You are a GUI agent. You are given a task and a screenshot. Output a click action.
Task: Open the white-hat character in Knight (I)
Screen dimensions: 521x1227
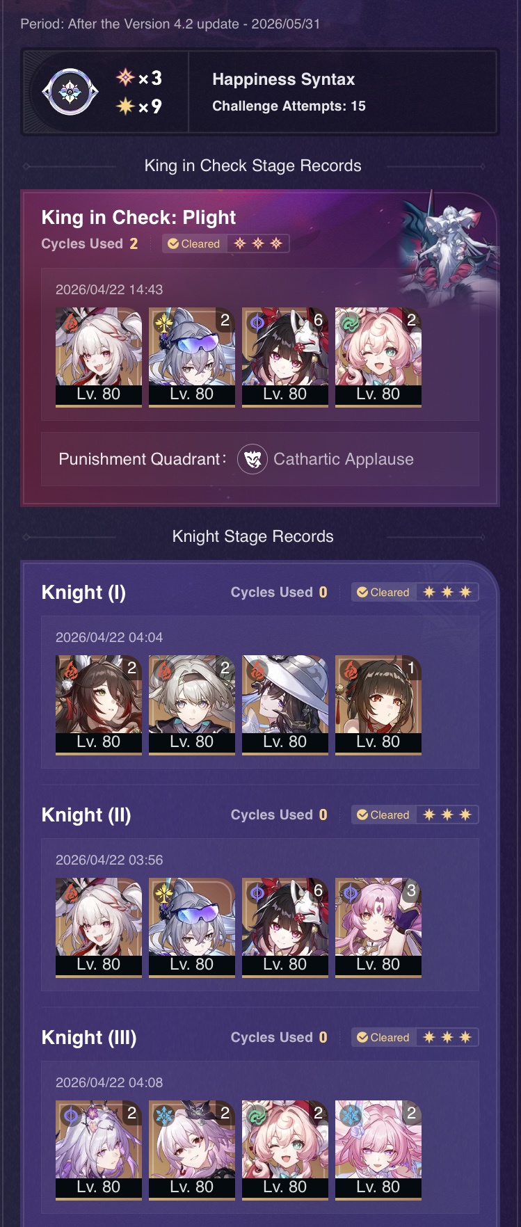[x=285, y=705]
